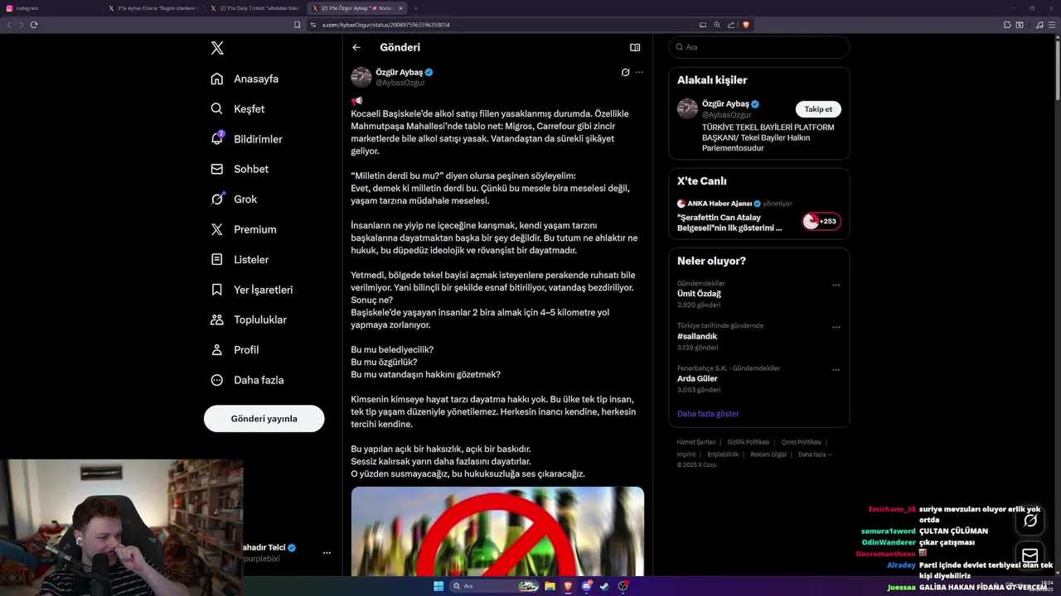Open File Explorer from taskbar
Viewport: 1061px width, 596px height.
(550, 586)
